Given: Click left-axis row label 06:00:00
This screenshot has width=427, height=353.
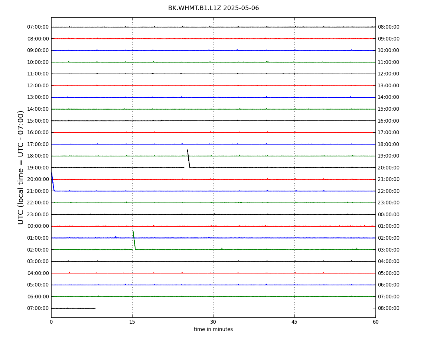Looking at the screenshot, I should point(38,297).
